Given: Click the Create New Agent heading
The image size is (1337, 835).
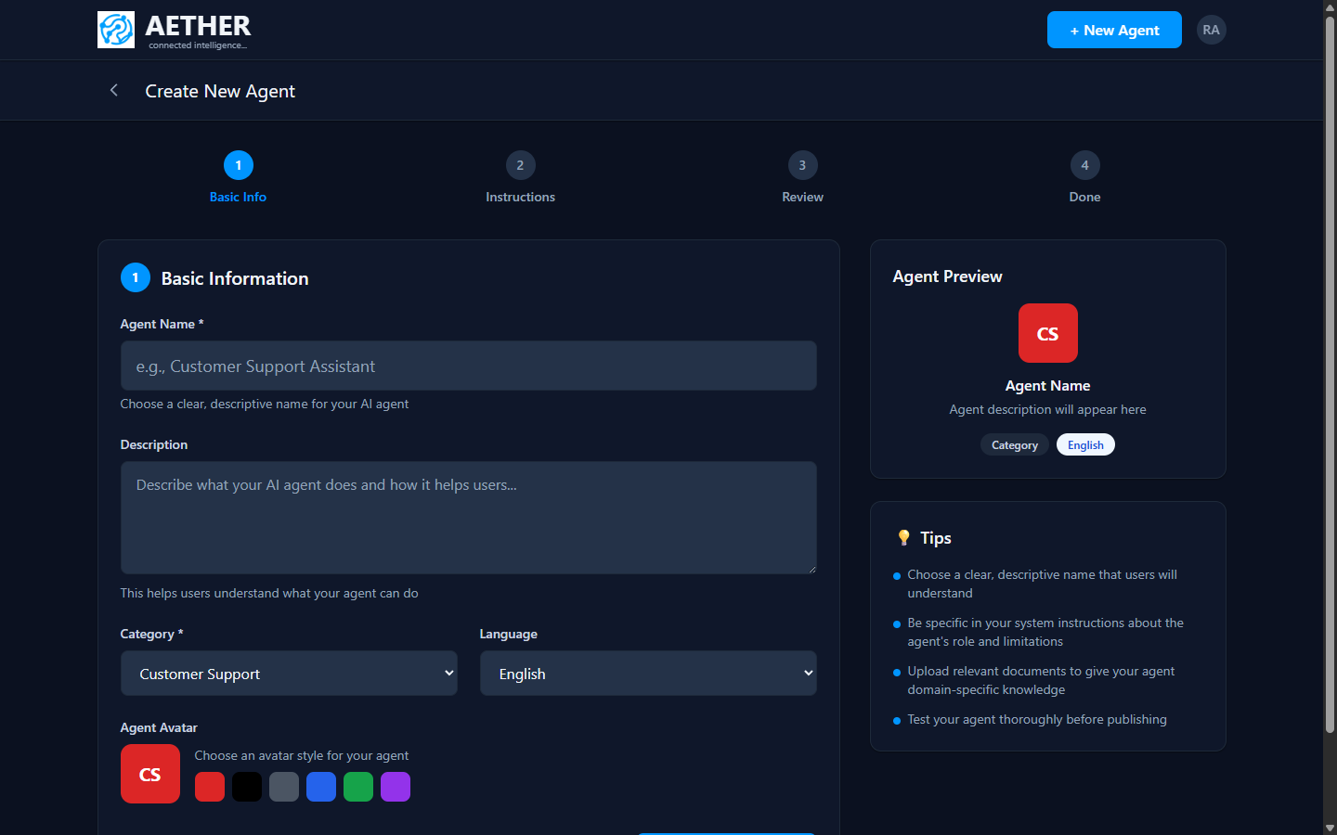Looking at the screenshot, I should (220, 91).
